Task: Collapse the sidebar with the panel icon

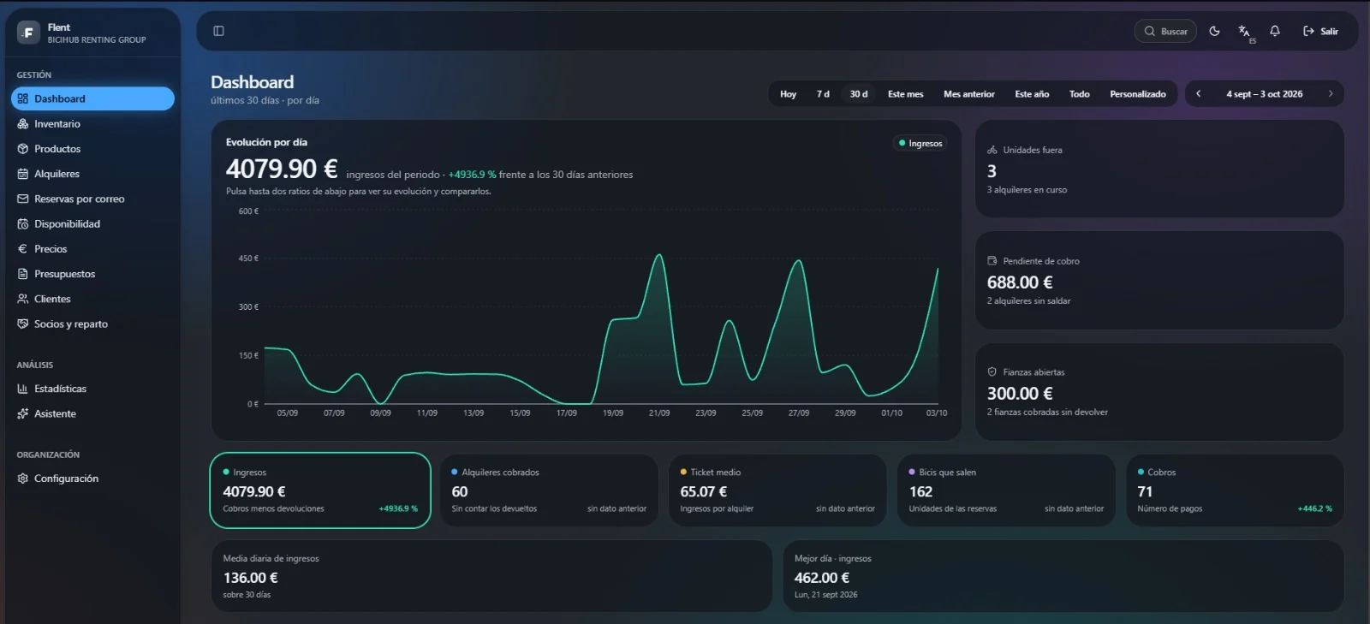Action: [218, 31]
